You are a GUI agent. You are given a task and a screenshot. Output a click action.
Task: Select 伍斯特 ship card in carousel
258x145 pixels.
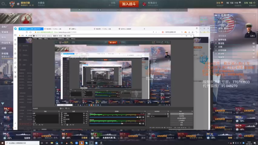click(x=17, y=136)
